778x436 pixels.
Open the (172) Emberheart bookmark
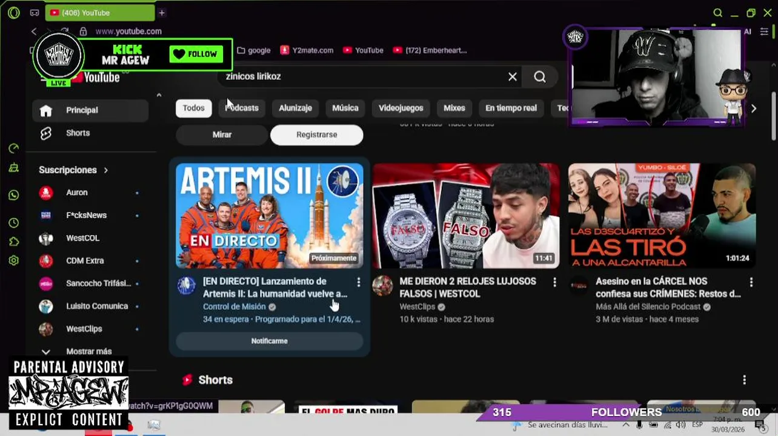(x=430, y=50)
